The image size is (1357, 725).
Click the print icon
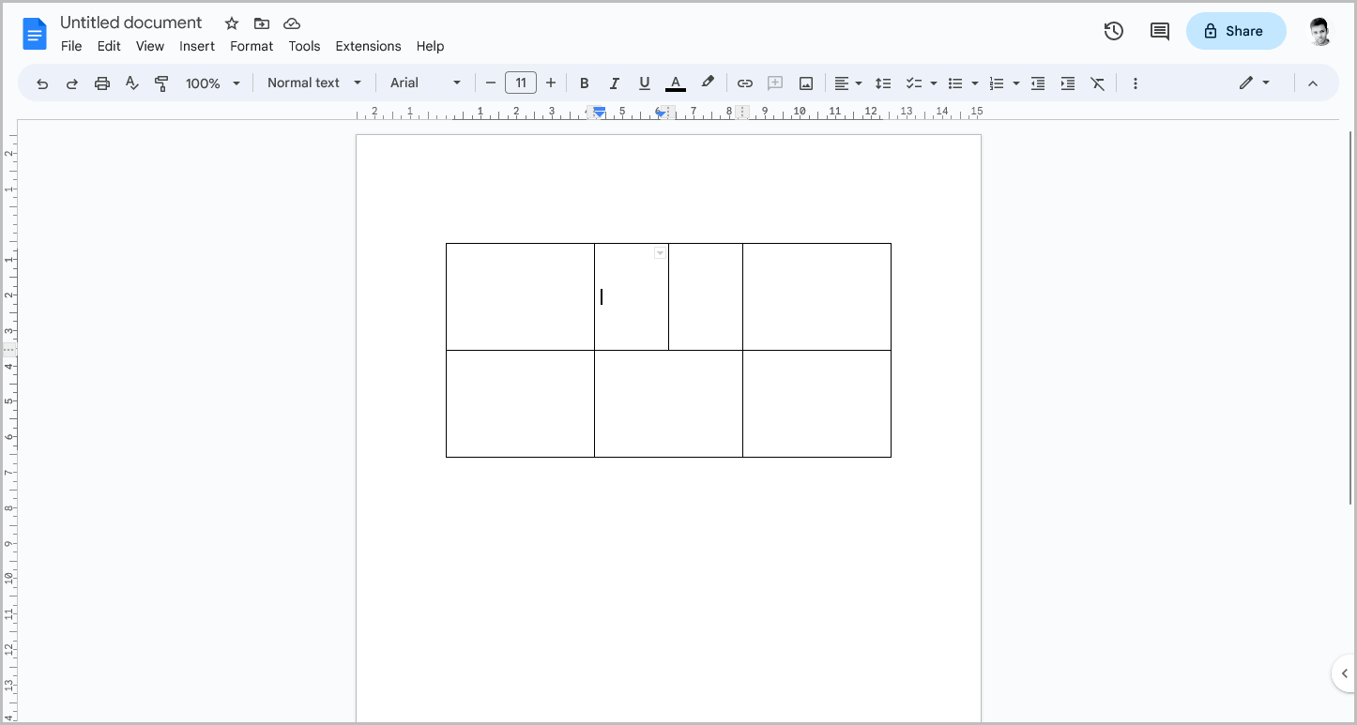(101, 83)
